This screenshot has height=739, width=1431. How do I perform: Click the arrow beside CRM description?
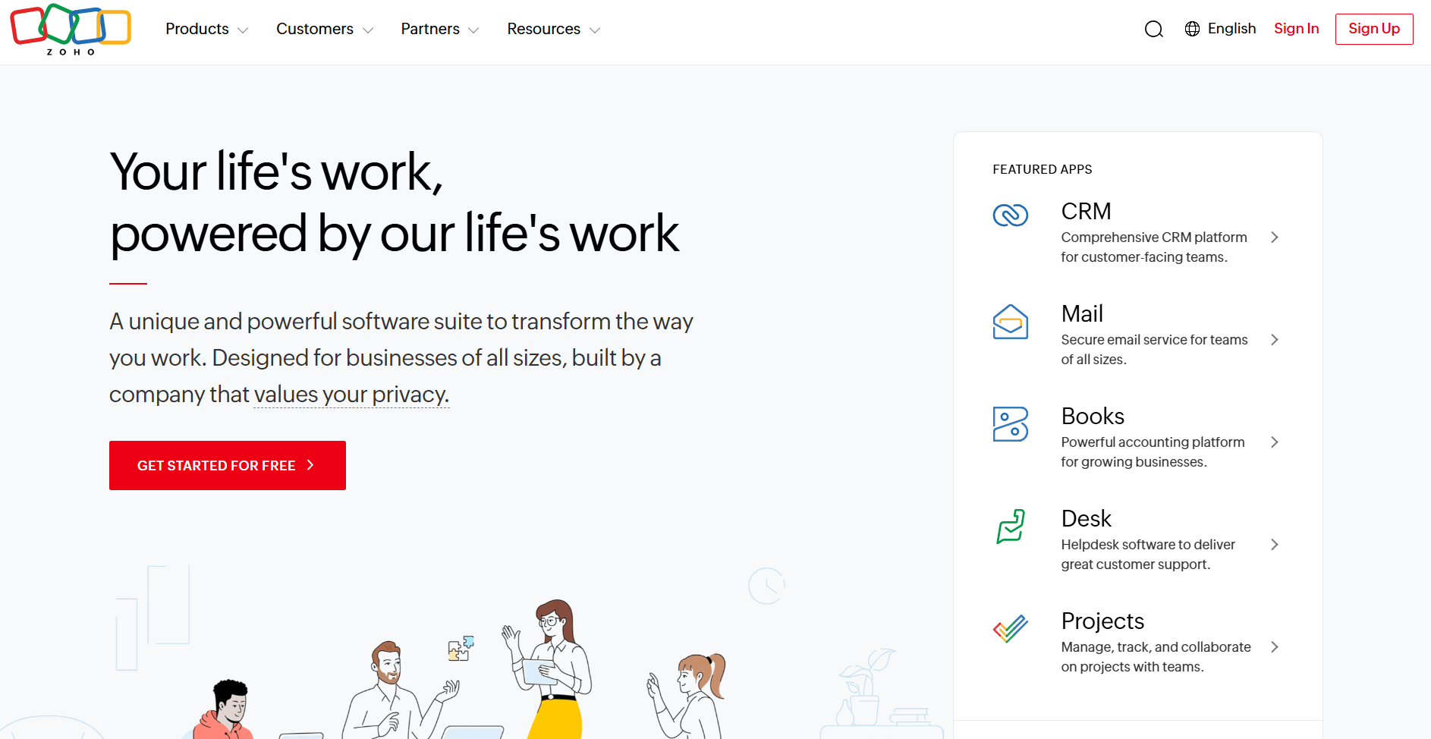click(1274, 237)
